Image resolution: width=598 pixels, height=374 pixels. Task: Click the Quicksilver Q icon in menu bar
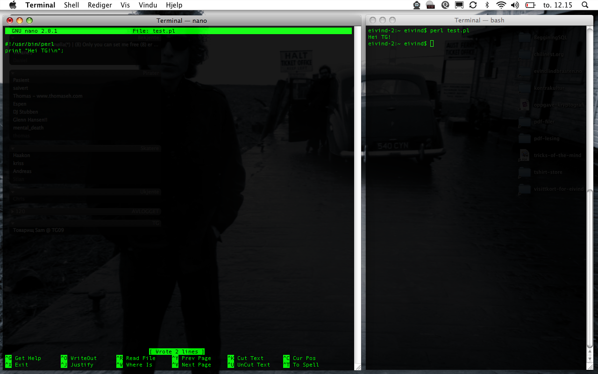click(x=445, y=5)
